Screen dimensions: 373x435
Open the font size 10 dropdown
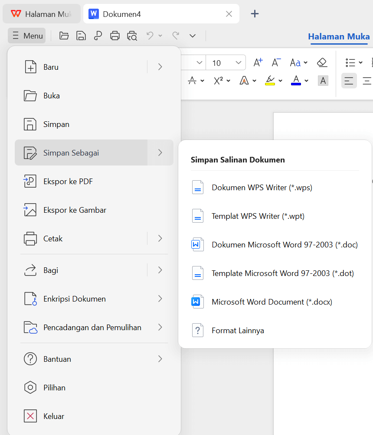[238, 63]
